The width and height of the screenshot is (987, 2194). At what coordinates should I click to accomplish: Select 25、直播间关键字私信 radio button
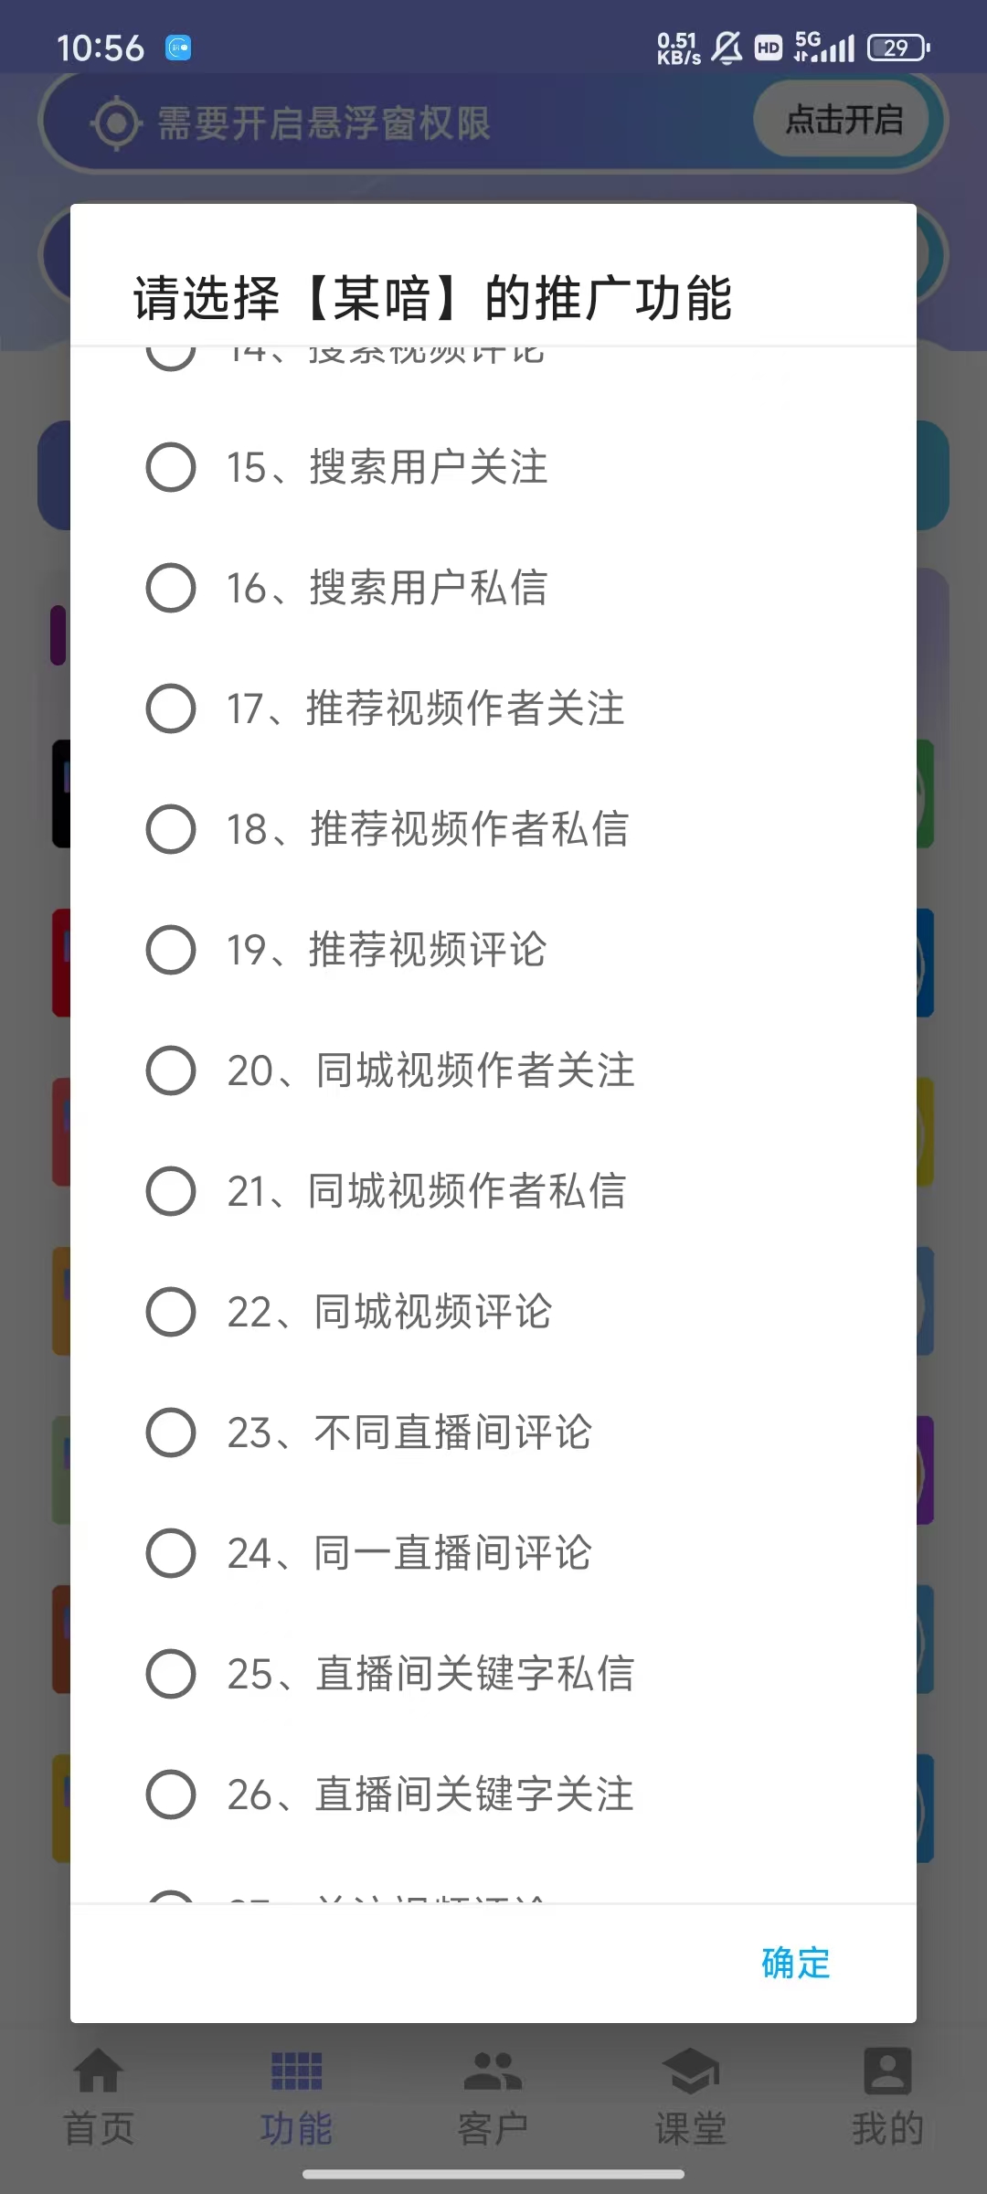pos(171,1674)
